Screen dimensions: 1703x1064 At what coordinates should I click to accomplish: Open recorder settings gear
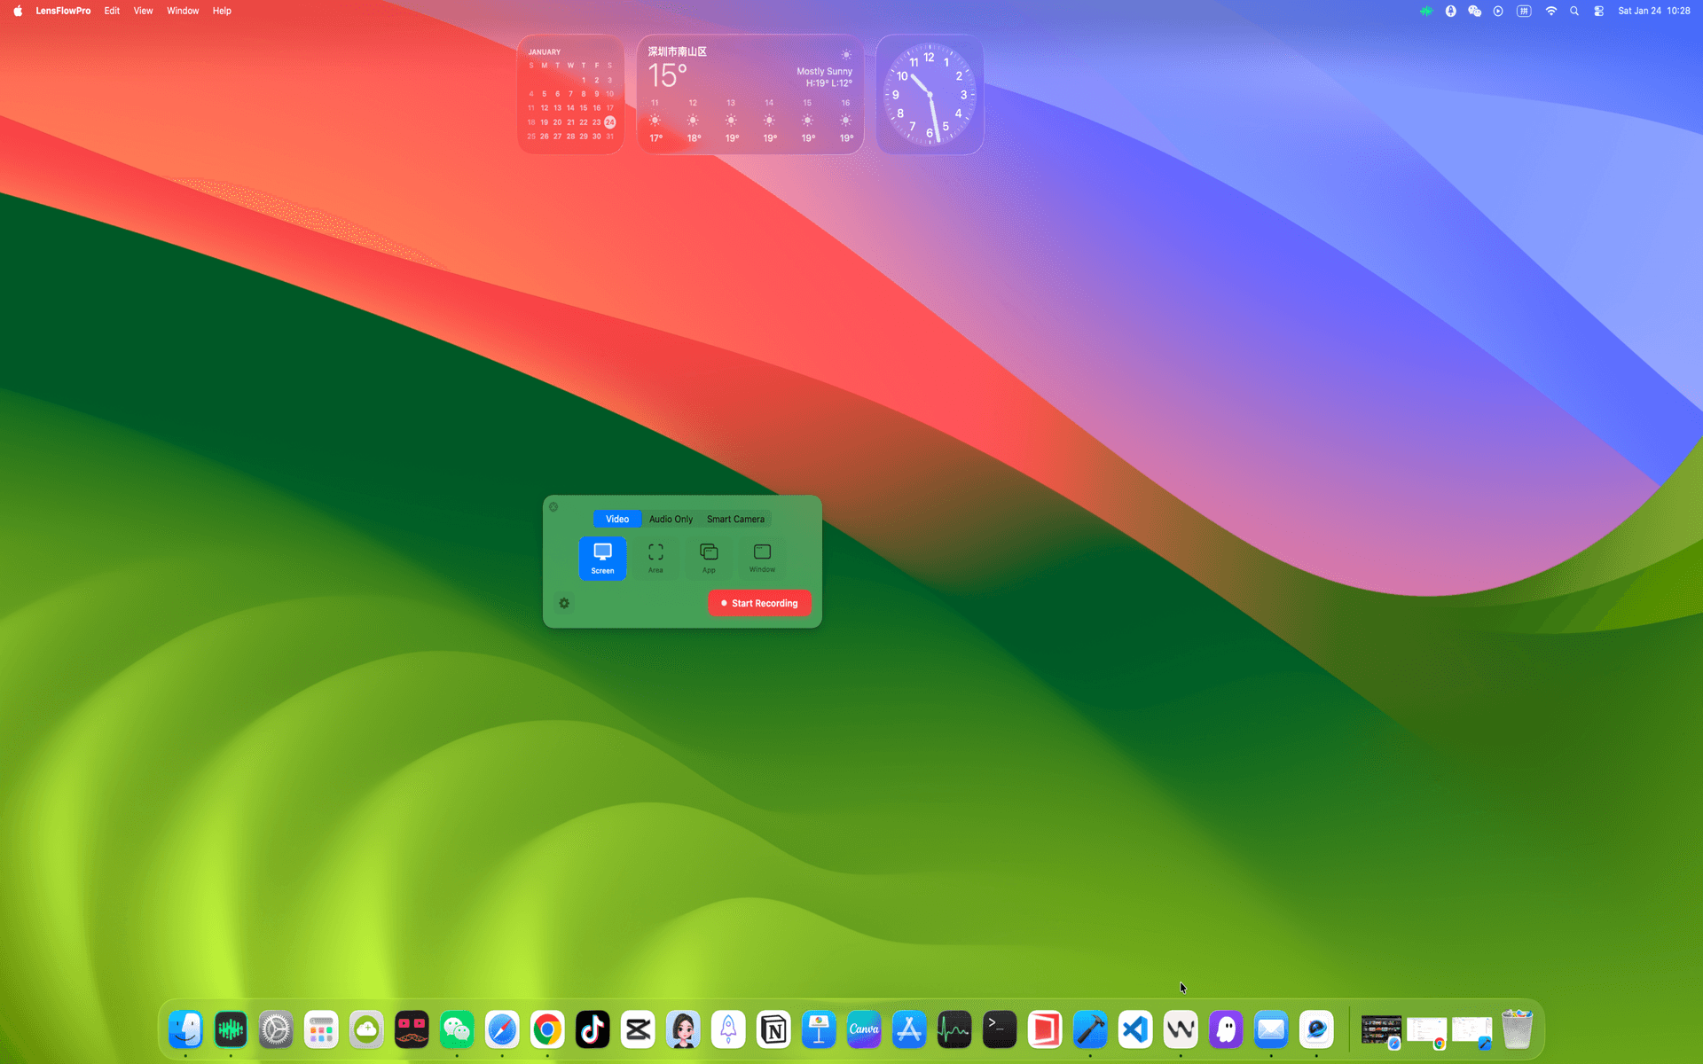(564, 603)
